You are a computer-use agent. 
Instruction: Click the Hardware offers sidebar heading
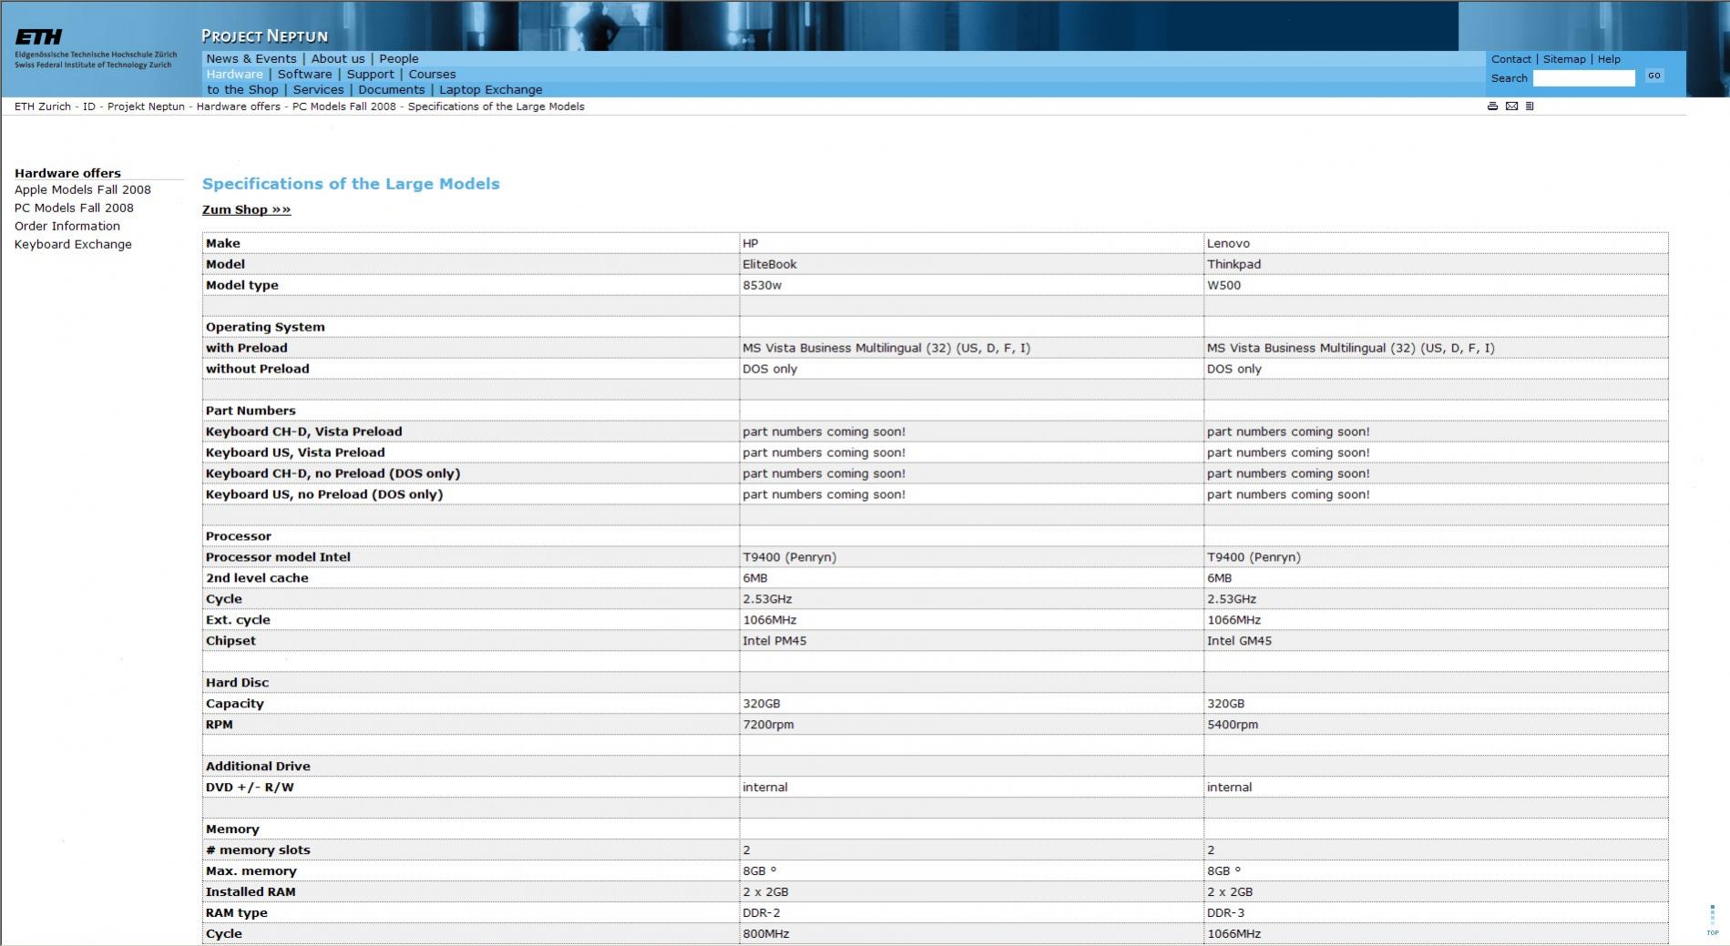coord(67,173)
